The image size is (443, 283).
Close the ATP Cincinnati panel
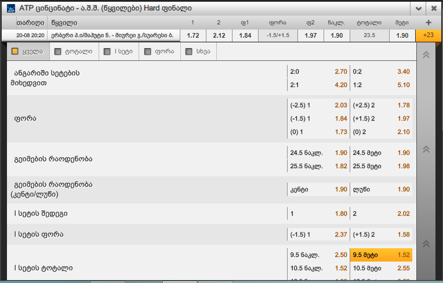[x=434, y=9]
